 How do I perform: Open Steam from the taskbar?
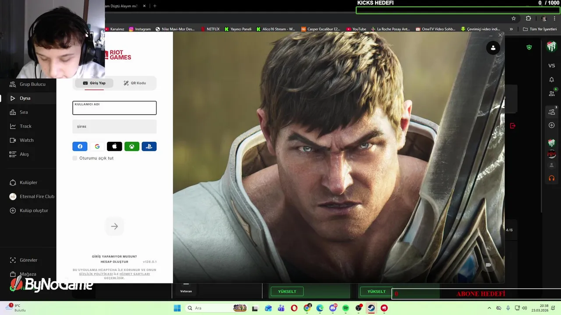click(x=371, y=308)
